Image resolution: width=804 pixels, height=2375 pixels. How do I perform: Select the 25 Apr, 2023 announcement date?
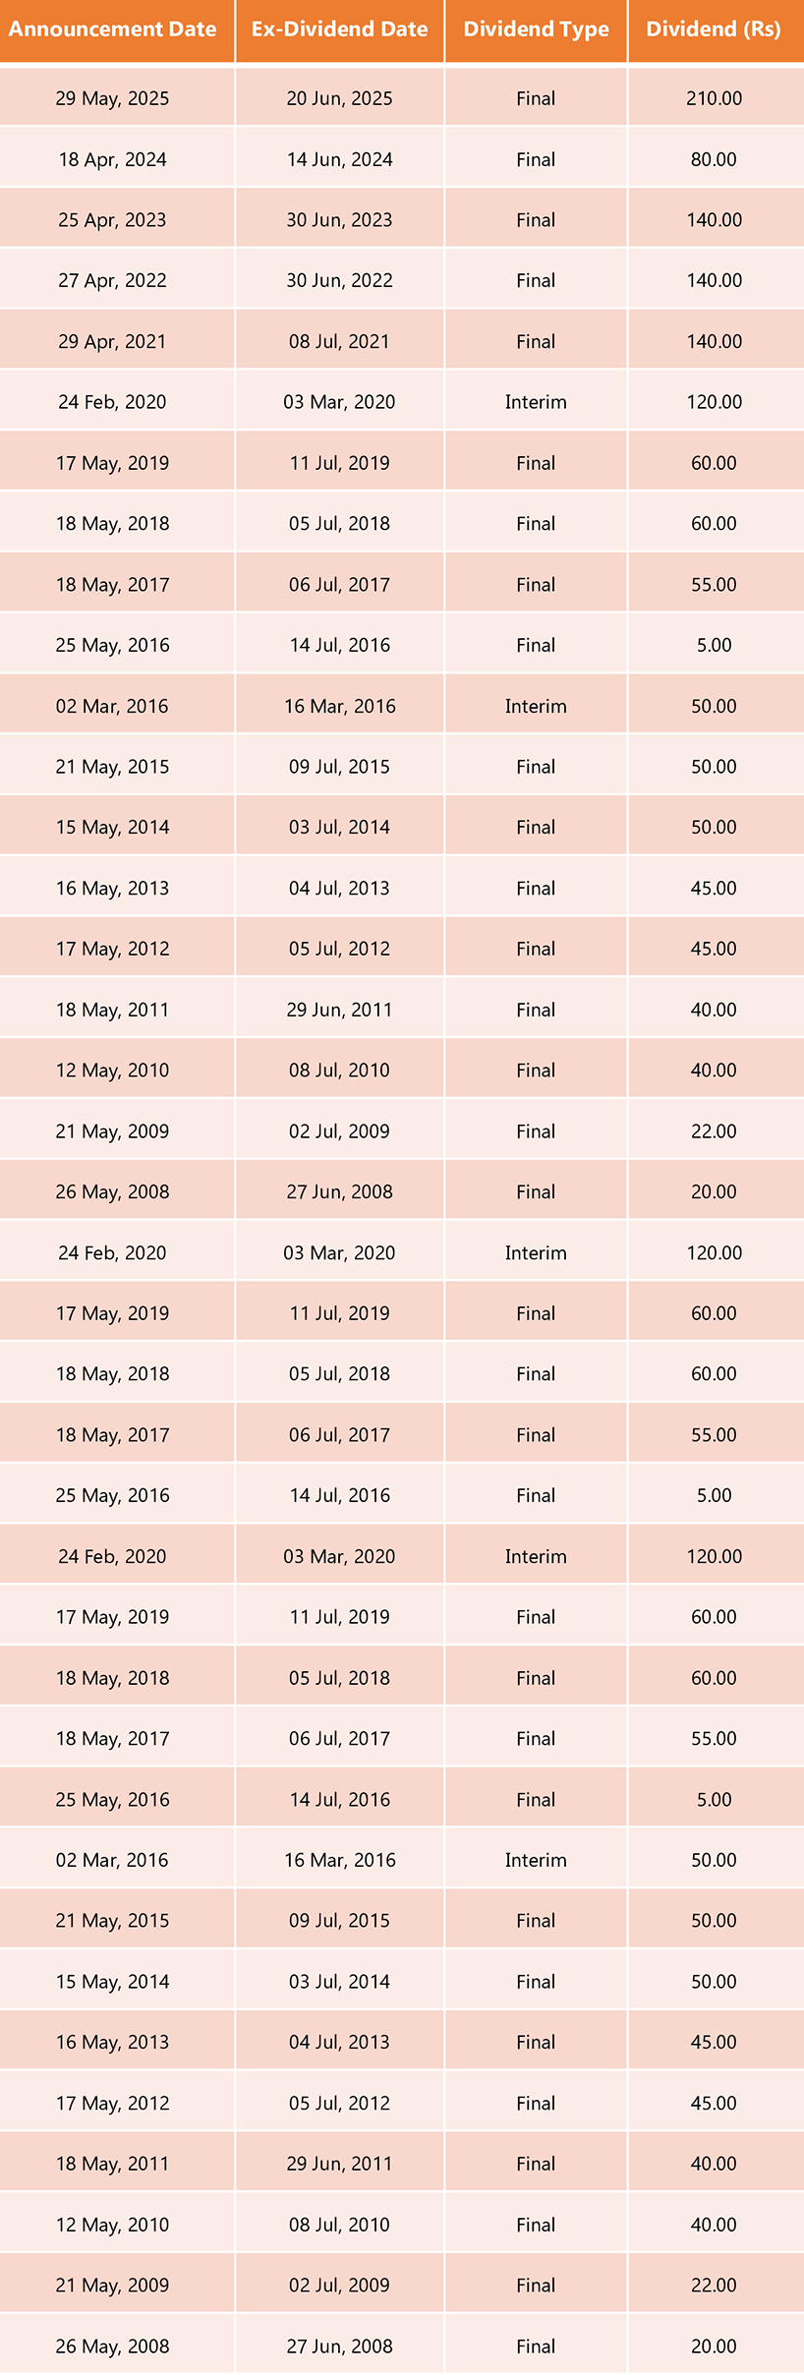112,220
